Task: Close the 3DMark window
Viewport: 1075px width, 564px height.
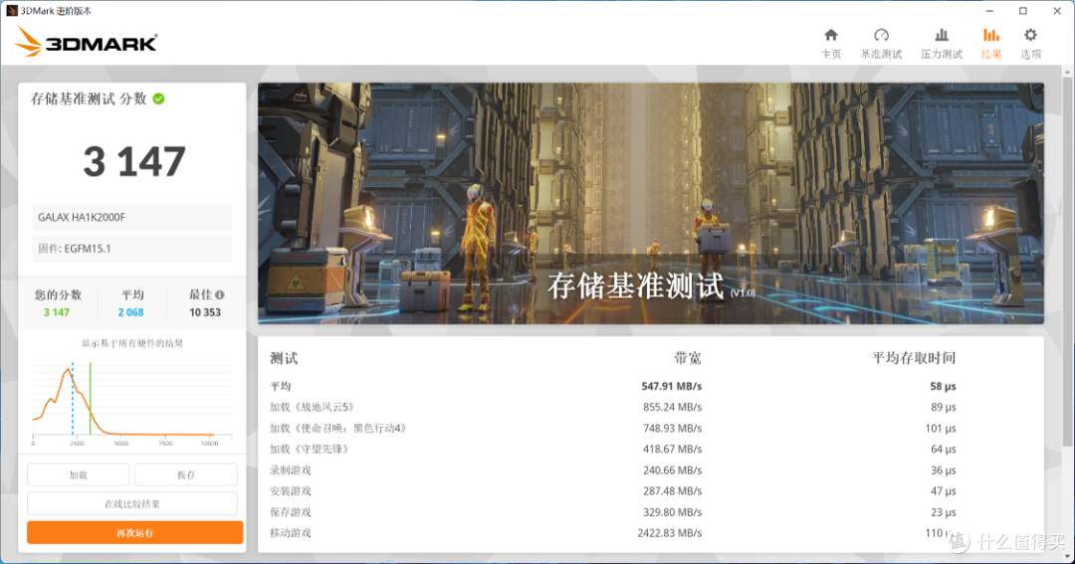Action: [x=1056, y=11]
